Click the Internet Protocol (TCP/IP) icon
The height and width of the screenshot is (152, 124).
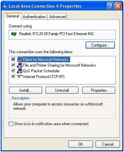20,76
